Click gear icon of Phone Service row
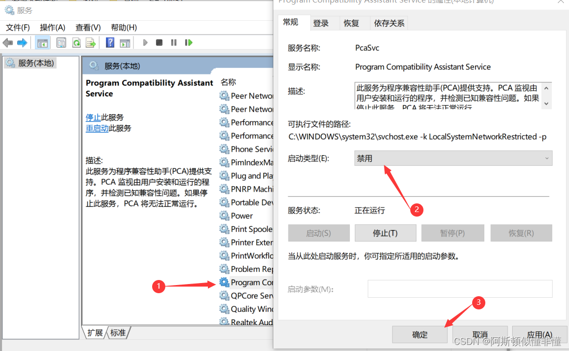 224,149
